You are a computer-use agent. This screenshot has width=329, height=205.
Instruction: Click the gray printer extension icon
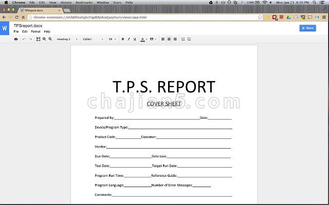(x=296, y=17)
